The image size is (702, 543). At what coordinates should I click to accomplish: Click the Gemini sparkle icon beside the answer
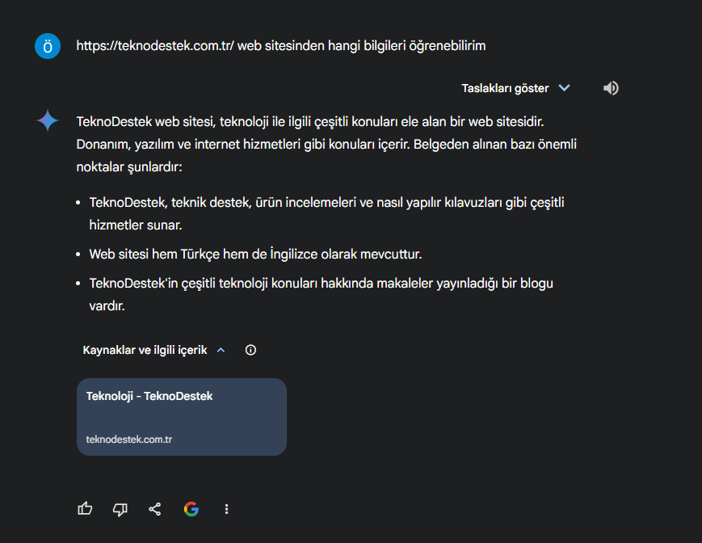click(48, 120)
